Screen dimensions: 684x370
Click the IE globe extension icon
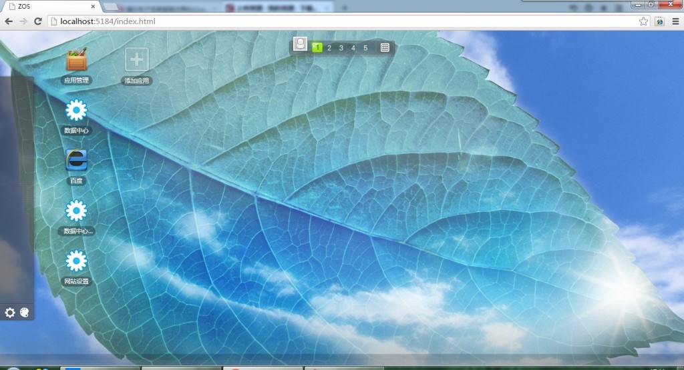tap(659, 21)
